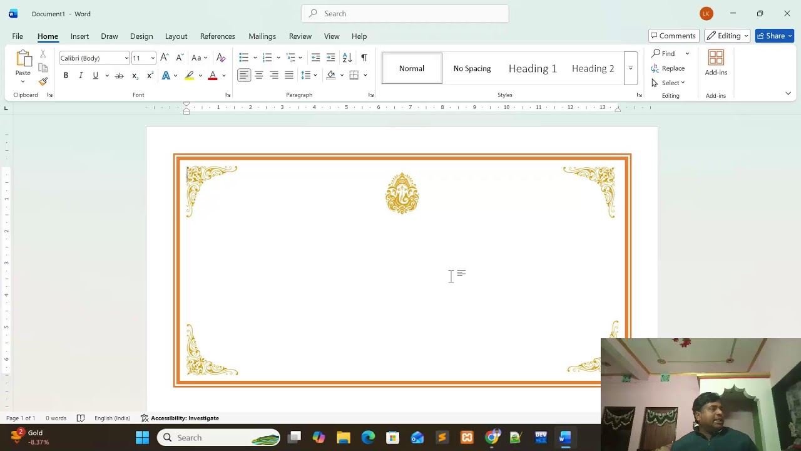
Task: Open Sublime Text from taskbar
Action: pos(442,437)
